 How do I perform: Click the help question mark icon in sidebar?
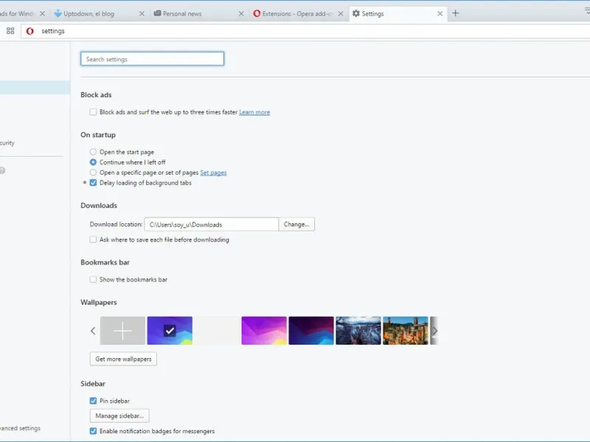2,171
